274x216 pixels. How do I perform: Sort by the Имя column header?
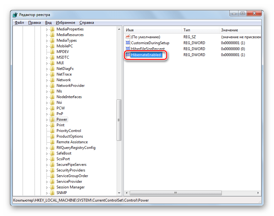click(x=153, y=30)
